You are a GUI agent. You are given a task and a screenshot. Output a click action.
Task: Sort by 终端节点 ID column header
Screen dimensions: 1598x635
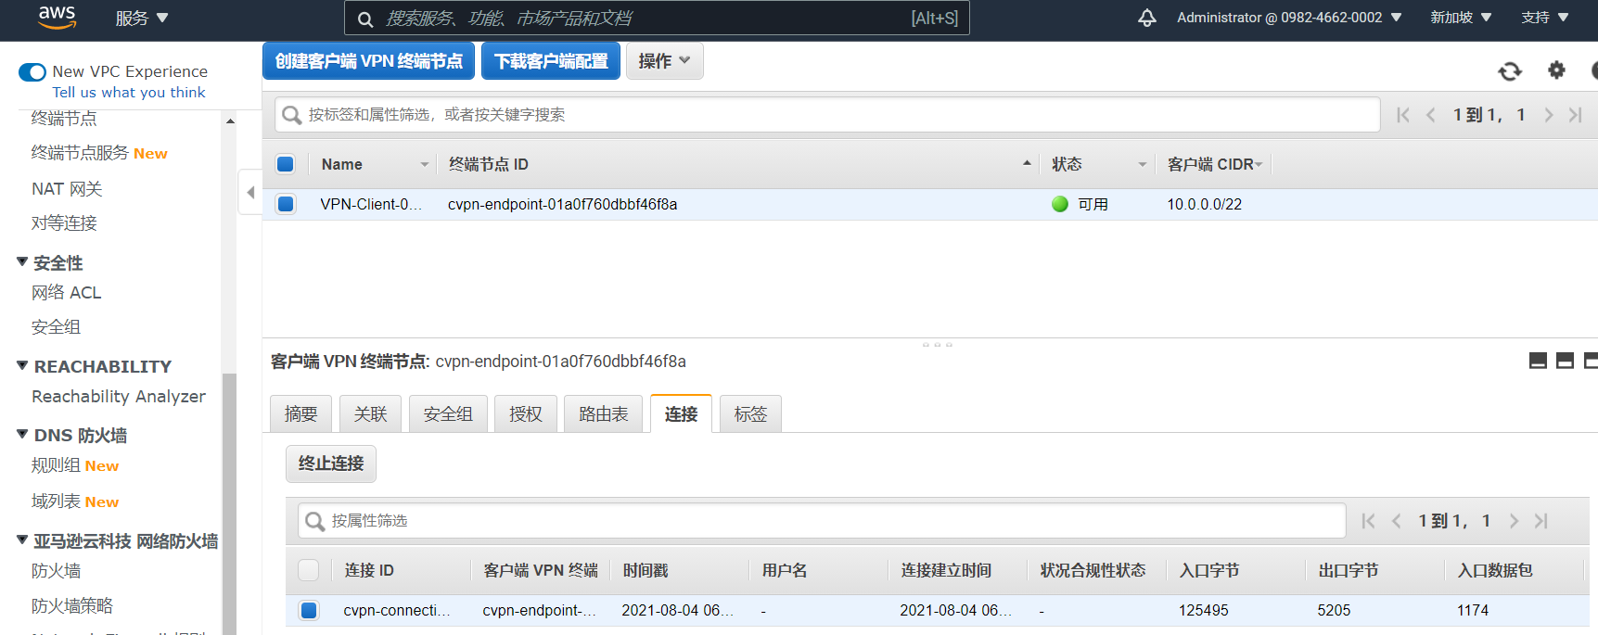click(488, 164)
